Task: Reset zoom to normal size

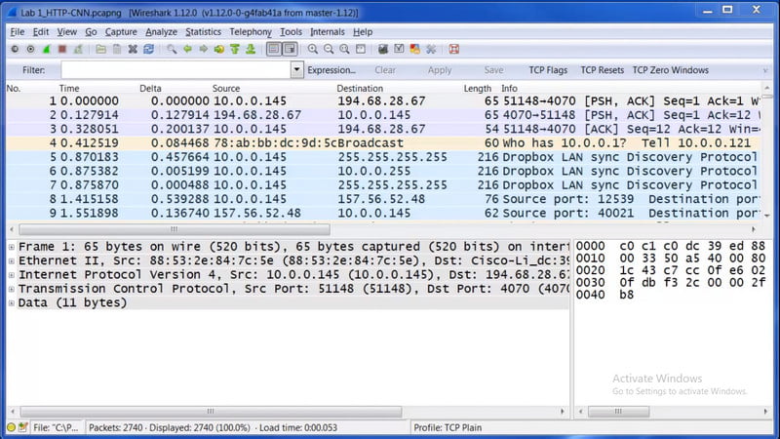Action: click(344, 50)
